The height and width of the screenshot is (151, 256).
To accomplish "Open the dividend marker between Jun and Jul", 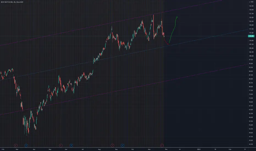I will 71,145.
